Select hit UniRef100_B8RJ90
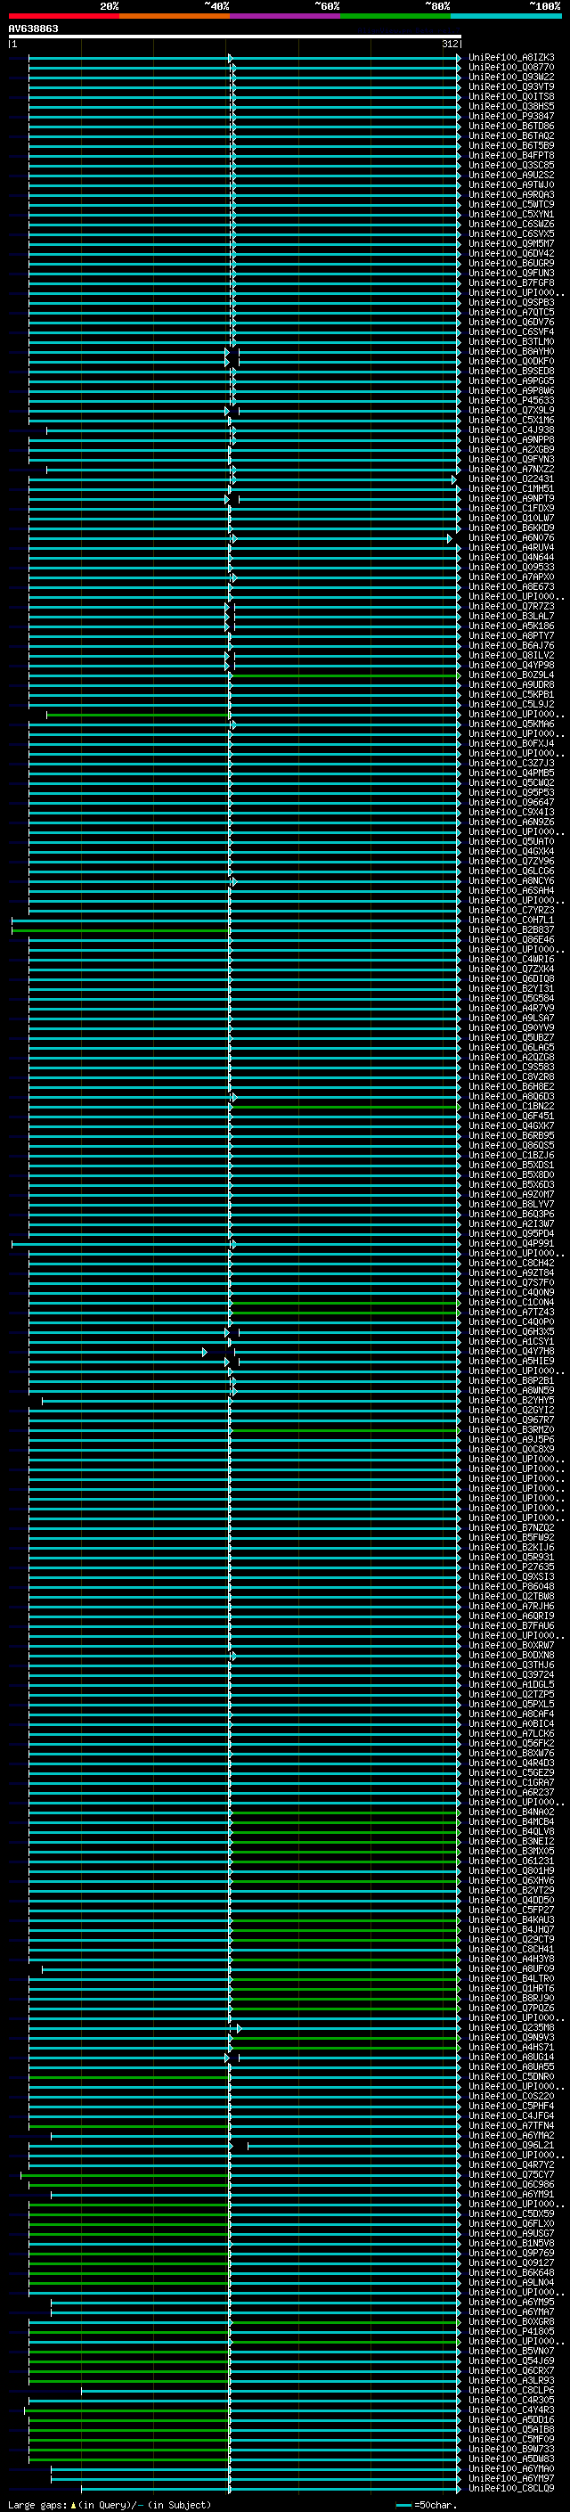 511,1997
